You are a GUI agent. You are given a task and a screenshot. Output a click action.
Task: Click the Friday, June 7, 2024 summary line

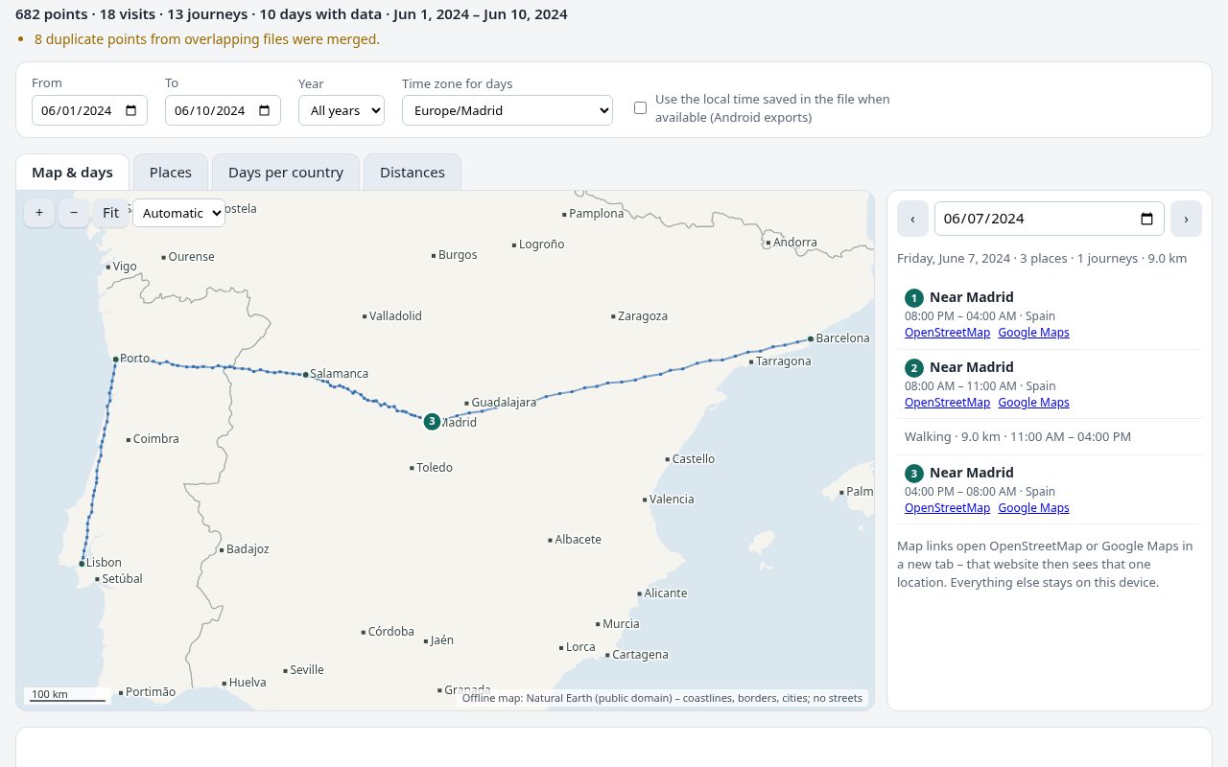1042,258
